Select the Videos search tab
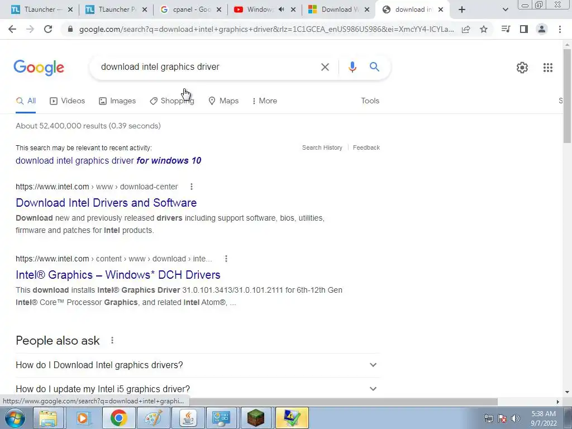 [x=67, y=101]
